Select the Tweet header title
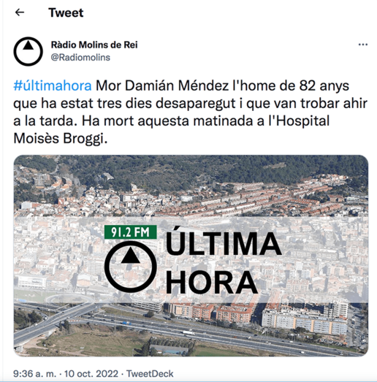 pyautogui.click(x=66, y=12)
